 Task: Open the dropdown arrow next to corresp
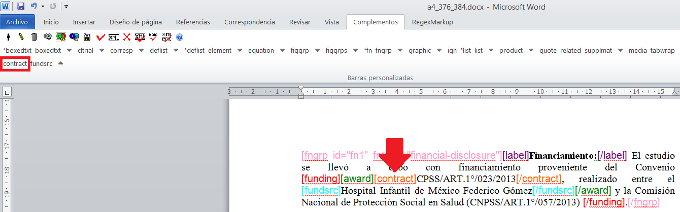tap(141, 50)
